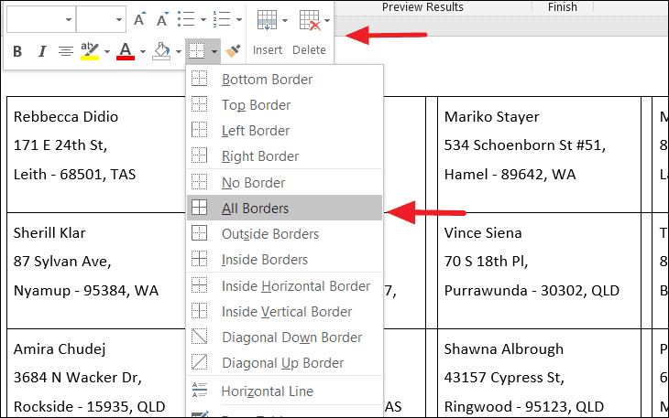Screen dimensions: 669x418
Task: Click the address 87 Sylvan Ave,
Action: click(x=62, y=262)
